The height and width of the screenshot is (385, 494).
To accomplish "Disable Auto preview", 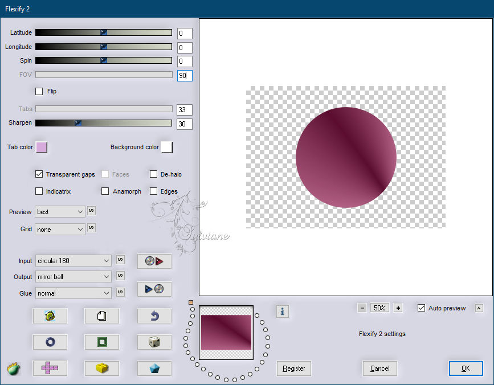I will [x=421, y=308].
